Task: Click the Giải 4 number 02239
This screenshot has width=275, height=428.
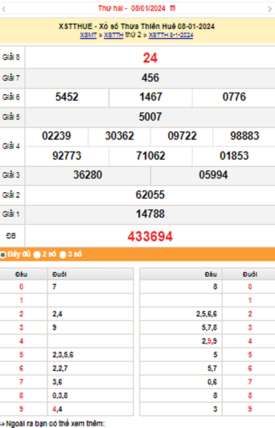Action: tap(56, 136)
